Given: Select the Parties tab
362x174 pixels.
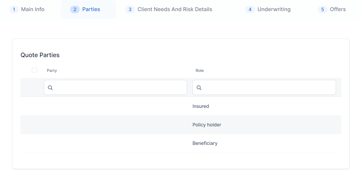Looking at the screenshot, I should pos(91,10).
